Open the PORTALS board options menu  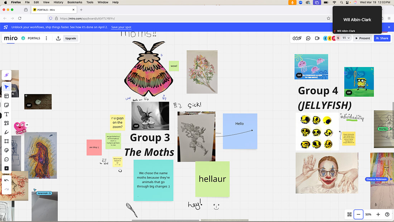[x=46, y=38]
